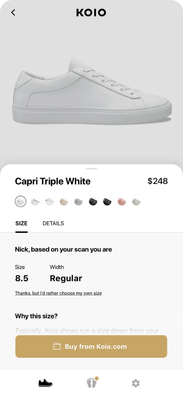Click "Thanks, but I'd rather choose my own size"

(x=58, y=293)
